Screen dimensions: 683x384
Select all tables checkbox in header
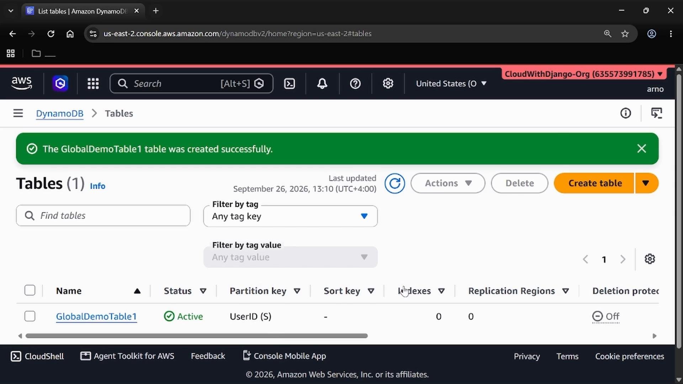tap(30, 290)
